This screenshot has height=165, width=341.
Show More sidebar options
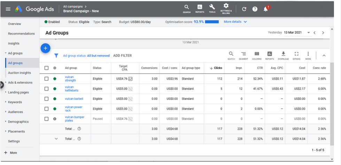pos(10,153)
